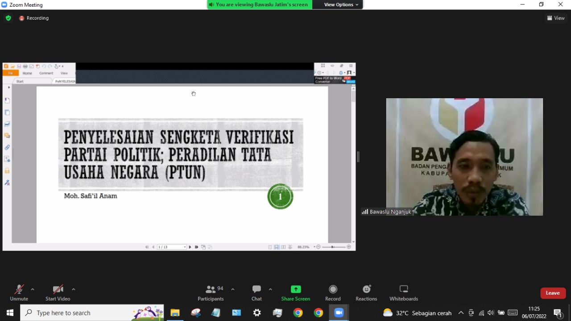
Task: Click the green Share Screen icon
Action: click(x=296, y=289)
